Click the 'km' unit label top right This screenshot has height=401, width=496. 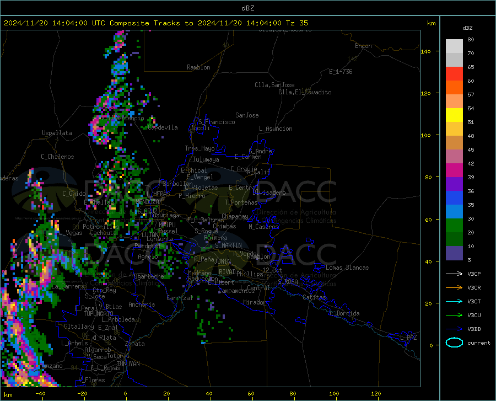pos(431,23)
